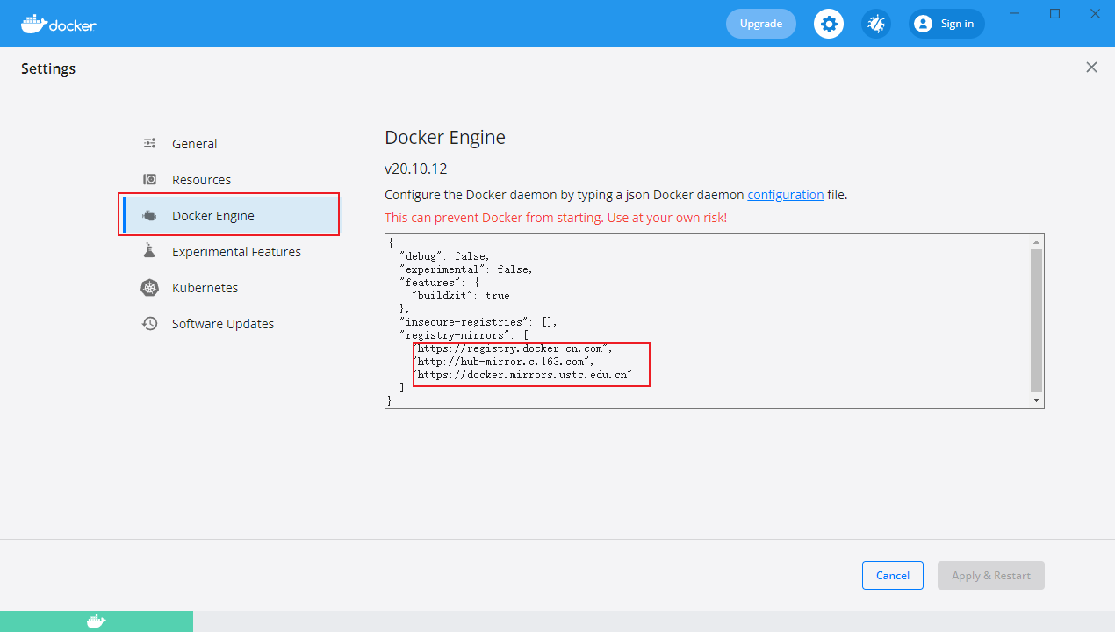This screenshot has height=632, width=1115.
Task: Click the Docker whale logo in header
Action: [58, 24]
